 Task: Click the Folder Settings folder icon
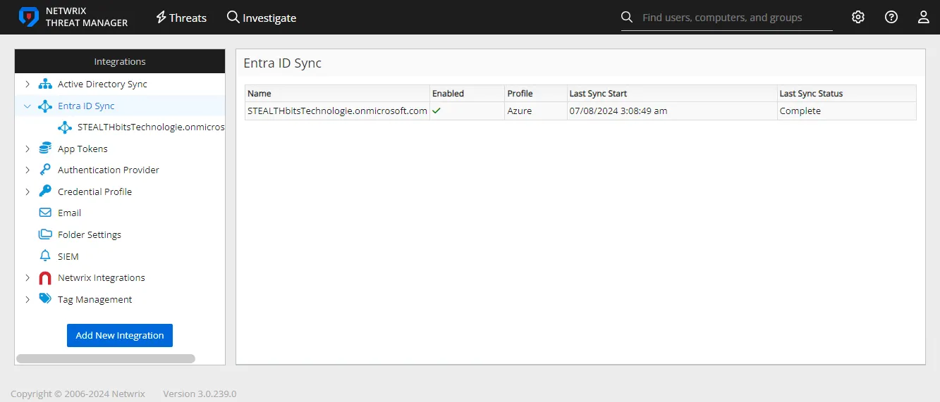click(x=45, y=234)
